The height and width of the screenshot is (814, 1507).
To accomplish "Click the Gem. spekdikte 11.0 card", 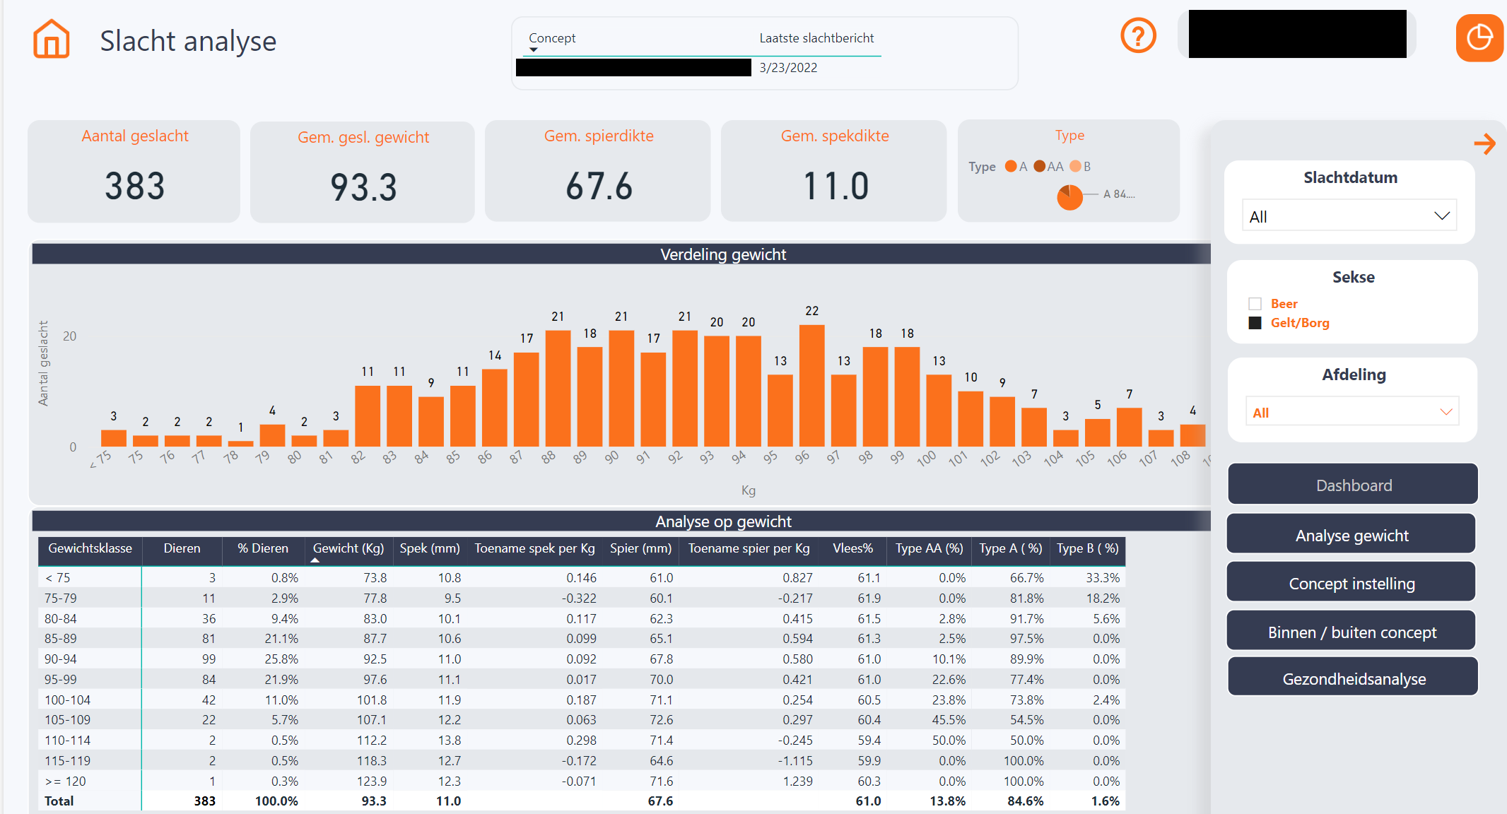I will (834, 171).
